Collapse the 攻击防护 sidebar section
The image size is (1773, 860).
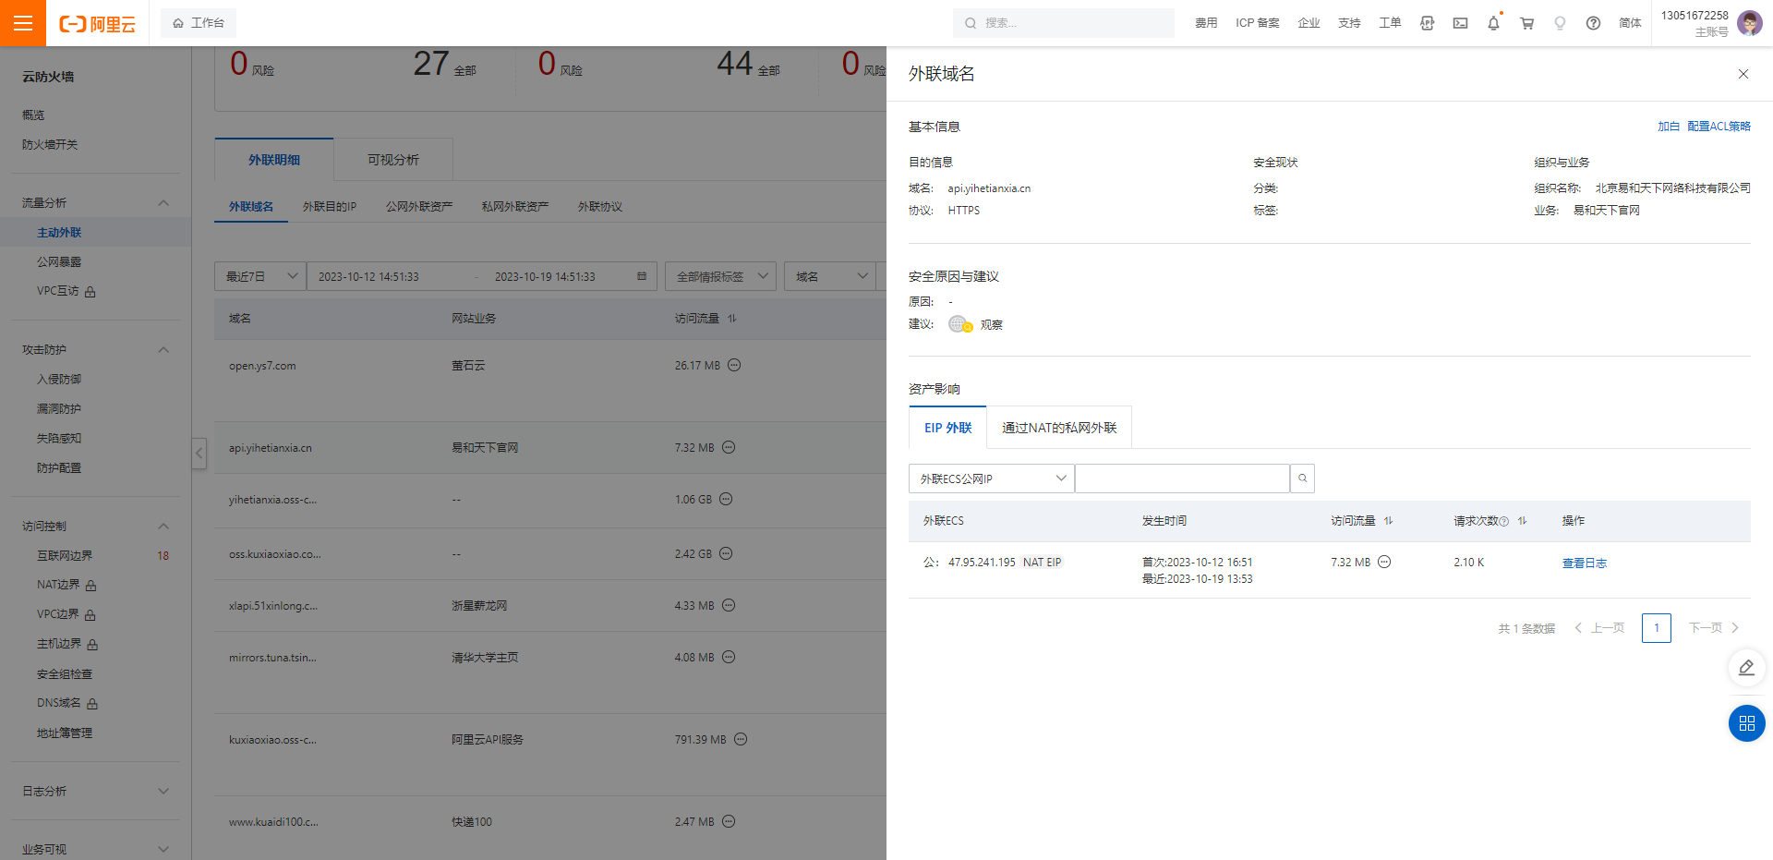[163, 350]
